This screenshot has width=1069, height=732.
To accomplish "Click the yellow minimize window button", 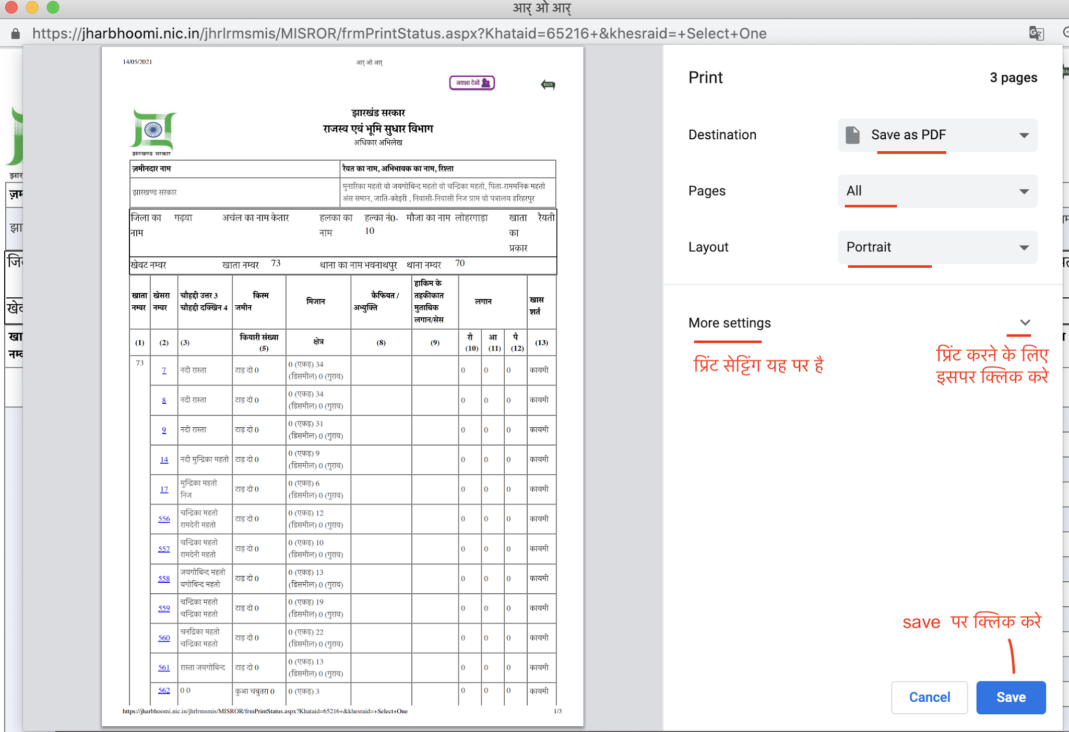I will click(32, 7).
